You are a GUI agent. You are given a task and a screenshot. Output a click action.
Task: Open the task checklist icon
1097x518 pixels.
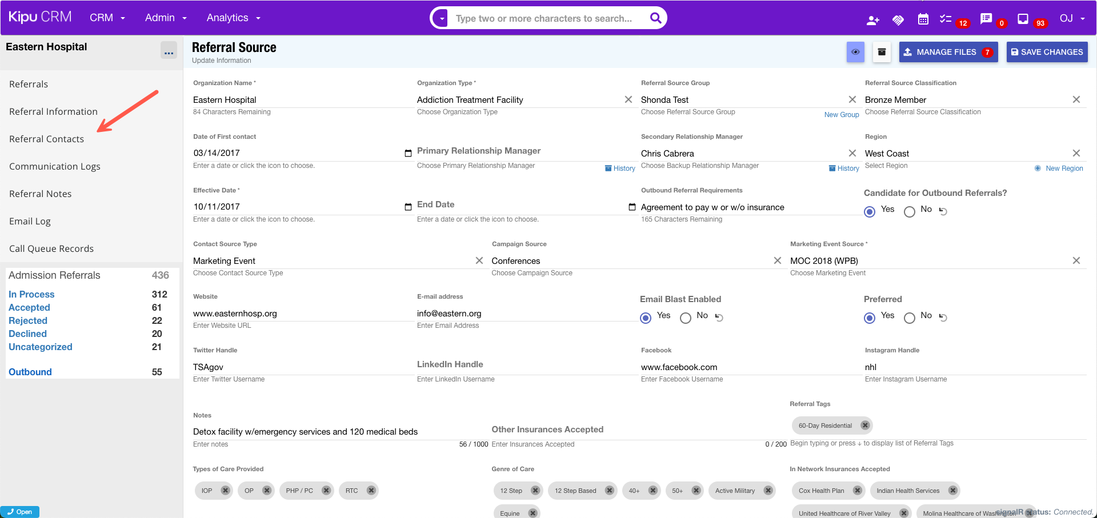pos(946,19)
